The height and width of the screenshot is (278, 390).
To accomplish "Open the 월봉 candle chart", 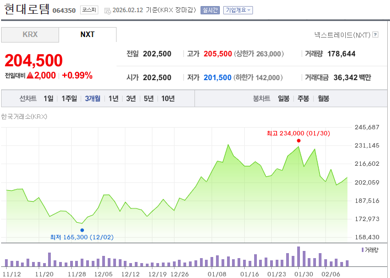I will point(324,98).
